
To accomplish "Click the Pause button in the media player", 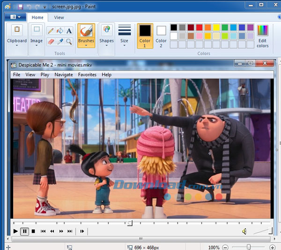I will click(x=24, y=231).
